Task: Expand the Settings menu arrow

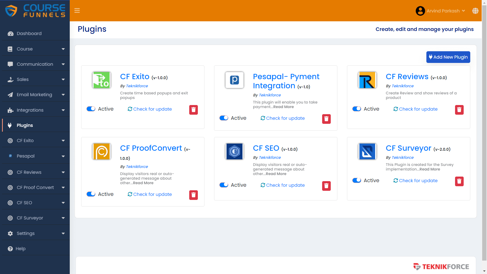Action: [x=63, y=233]
